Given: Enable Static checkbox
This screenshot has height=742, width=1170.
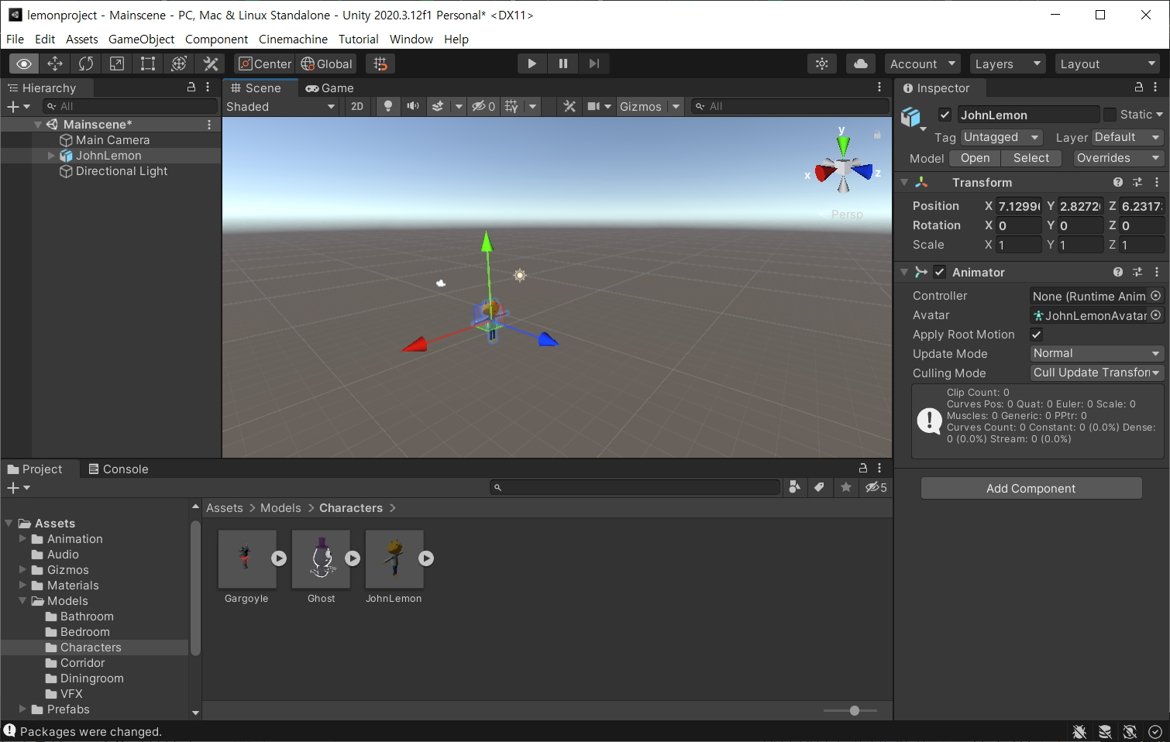Looking at the screenshot, I should click(1110, 115).
